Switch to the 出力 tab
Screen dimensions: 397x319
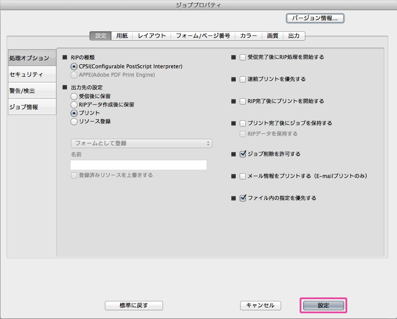click(x=294, y=36)
